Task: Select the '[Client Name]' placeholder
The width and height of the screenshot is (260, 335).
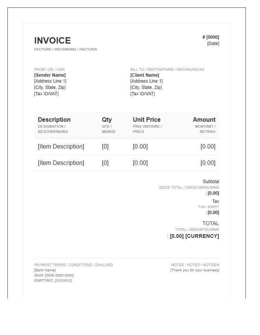Action: coord(145,75)
